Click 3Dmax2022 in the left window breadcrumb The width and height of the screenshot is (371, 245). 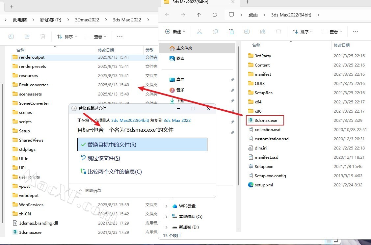tap(87, 20)
